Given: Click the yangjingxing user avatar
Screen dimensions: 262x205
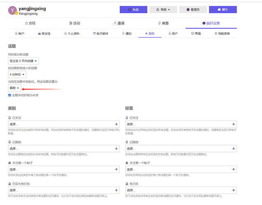Looking at the screenshot, I should pos(13,10).
